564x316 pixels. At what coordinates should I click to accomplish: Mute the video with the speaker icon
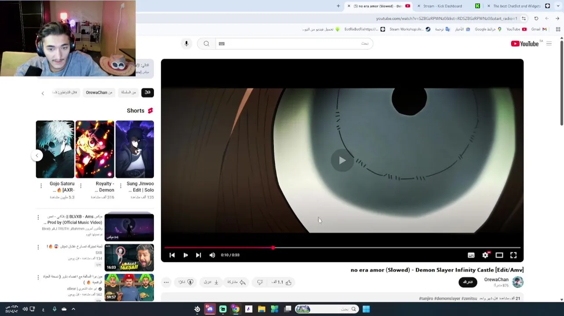[212, 255]
